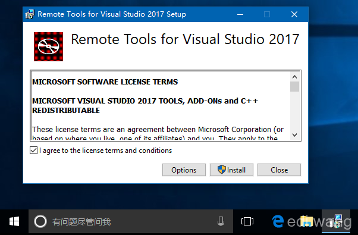Open Task View from taskbar

(247, 221)
